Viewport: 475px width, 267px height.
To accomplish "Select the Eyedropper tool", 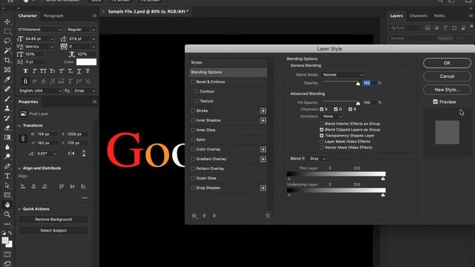I will point(7,79).
